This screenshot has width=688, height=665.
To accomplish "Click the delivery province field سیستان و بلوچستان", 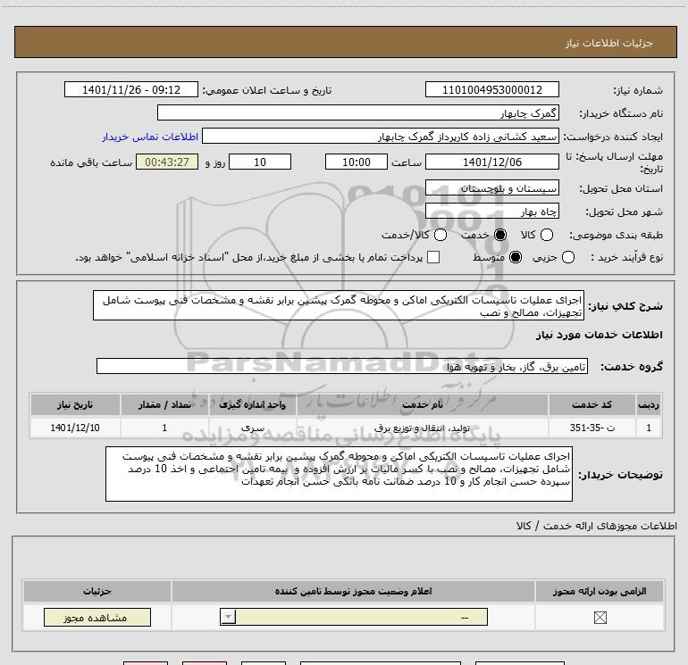I will (x=491, y=188).
